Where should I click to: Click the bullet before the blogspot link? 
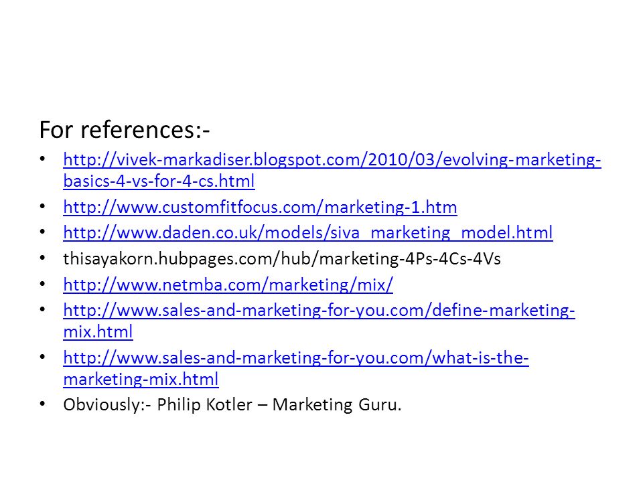[x=43, y=159]
